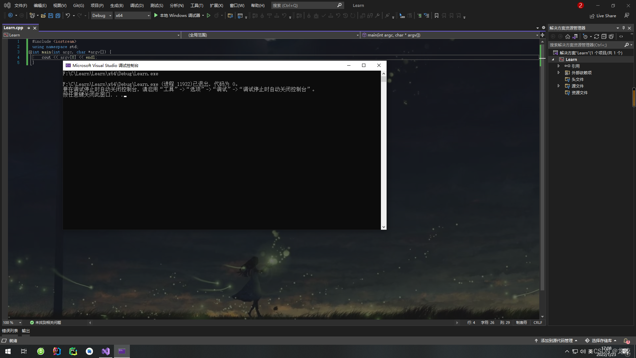Click the comment-out selected lines icon
This screenshot has width=636, height=358.
point(419,16)
